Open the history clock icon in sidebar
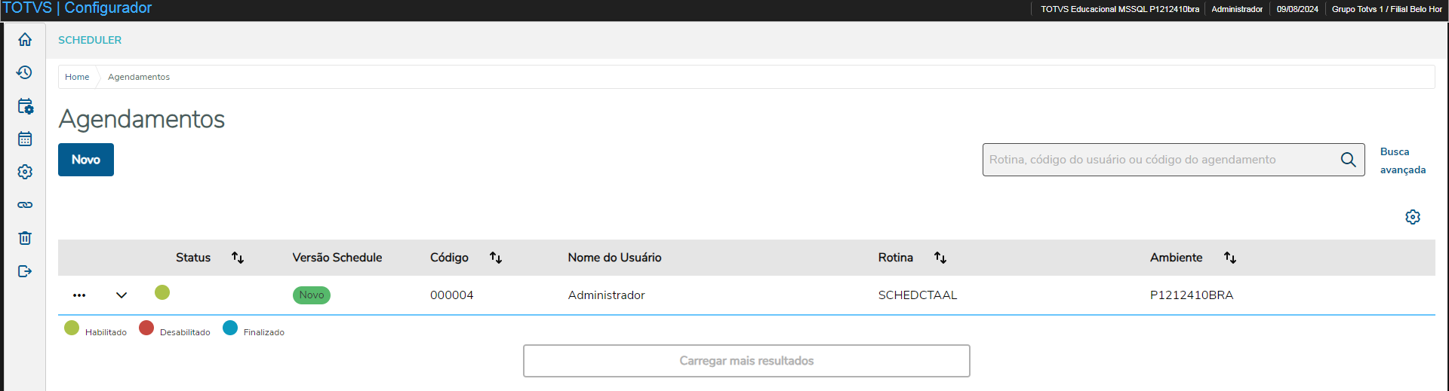This screenshot has height=391, width=1449. tap(25, 72)
